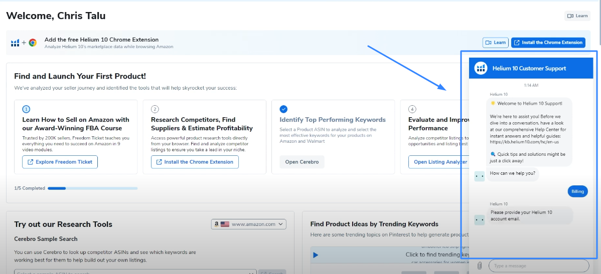Click Install the Chrome Extension in the top banner

(548, 43)
